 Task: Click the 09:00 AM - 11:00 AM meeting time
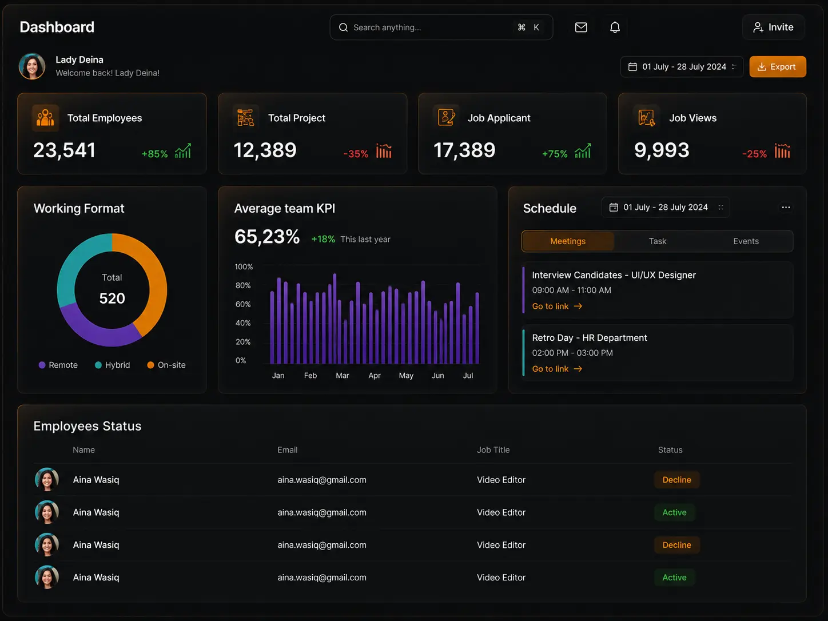(572, 290)
